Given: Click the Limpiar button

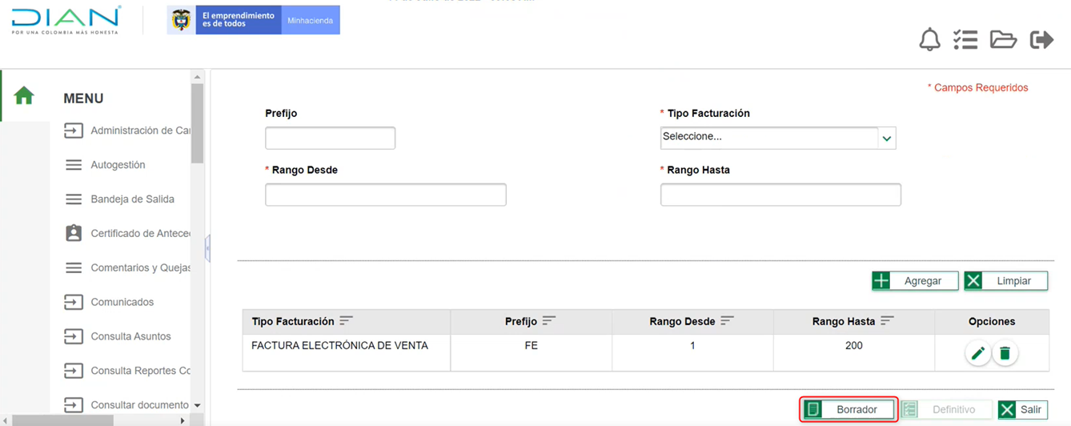Looking at the screenshot, I should [1005, 281].
